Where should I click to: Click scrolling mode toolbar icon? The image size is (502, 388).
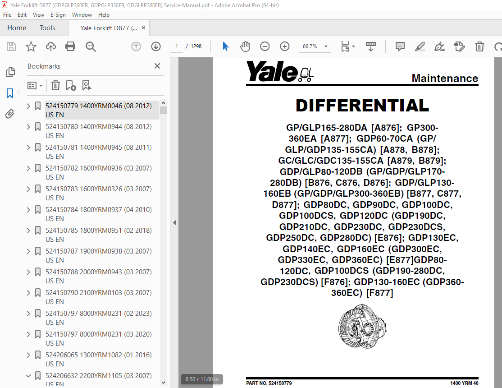coord(371,46)
